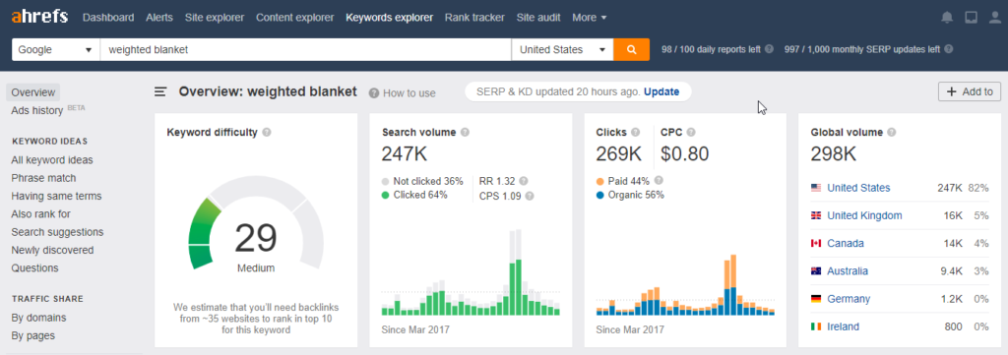Select Overview in the left sidebar

(32, 92)
